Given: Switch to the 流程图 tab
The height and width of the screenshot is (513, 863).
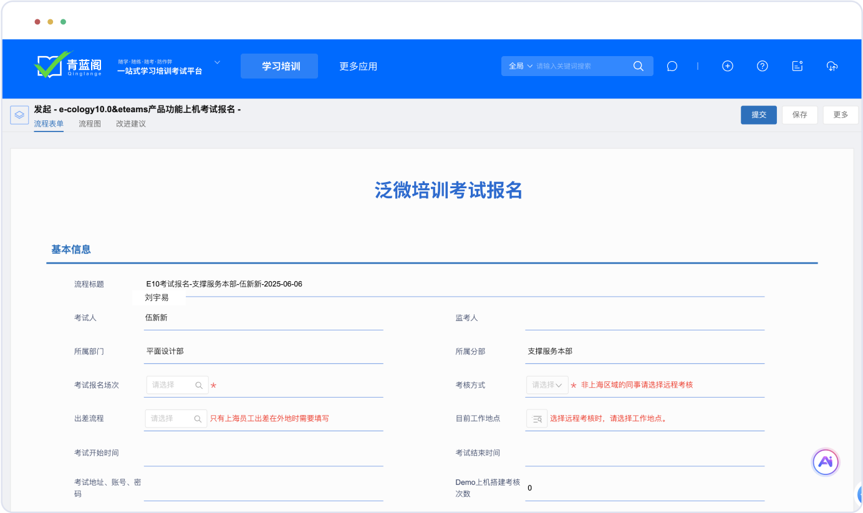Looking at the screenshot, I should [90, 124].
